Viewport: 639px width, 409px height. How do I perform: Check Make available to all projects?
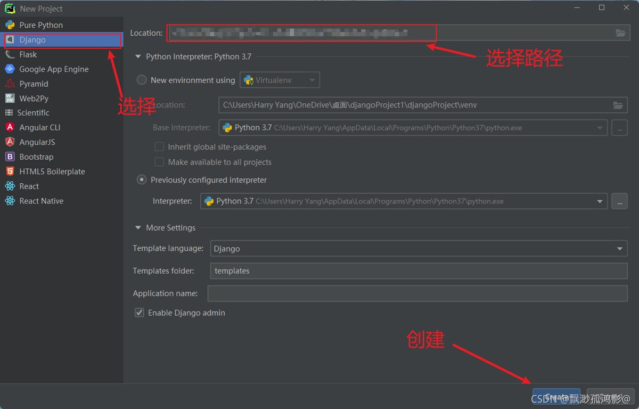(x=159, y=162)
